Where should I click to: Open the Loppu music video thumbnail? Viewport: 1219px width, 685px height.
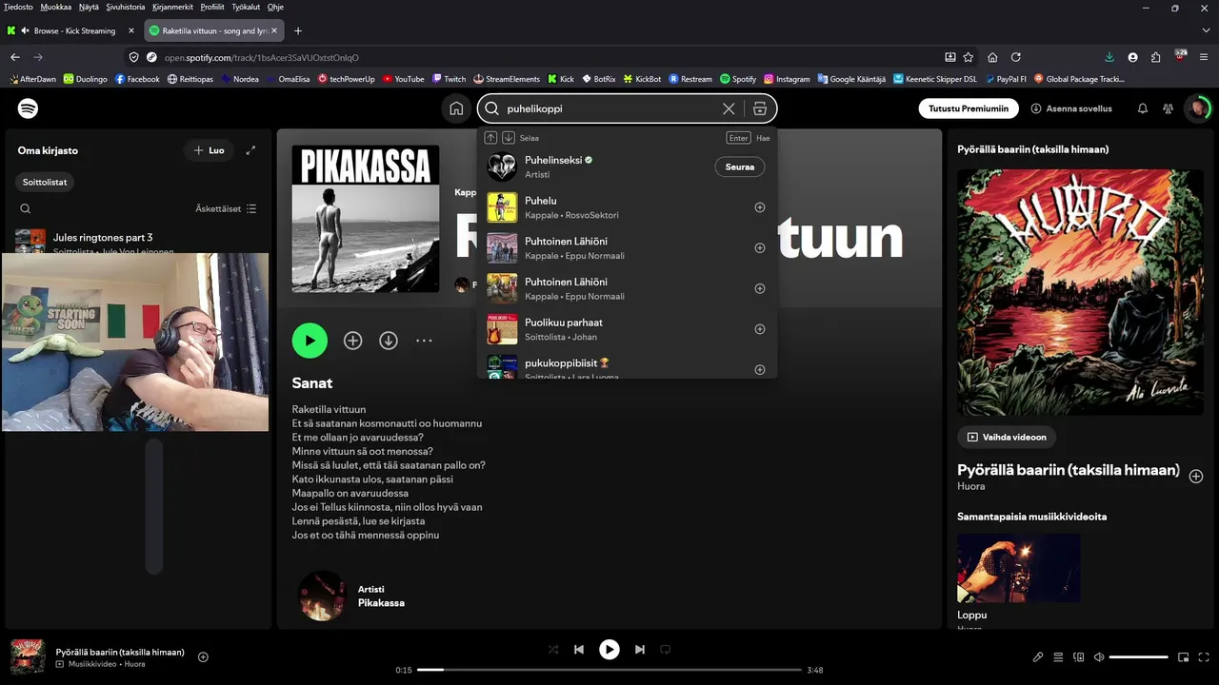(1018, 568)
